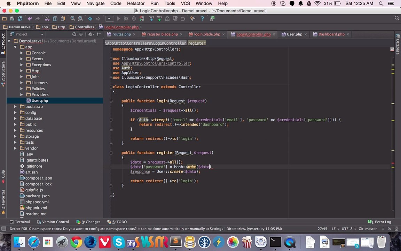This screenshot has height=251, width=401.
Task: Collapse the login function code fold marker
Action: pyautogui.click(x=111, y=101)
